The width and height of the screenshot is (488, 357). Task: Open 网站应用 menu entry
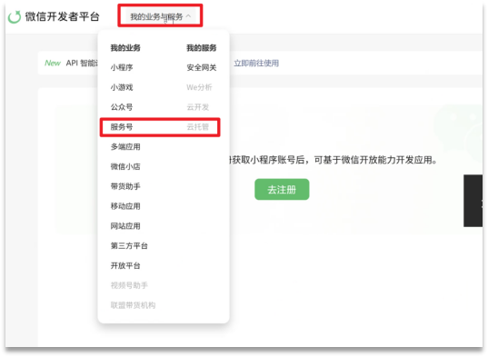[125, 226]
